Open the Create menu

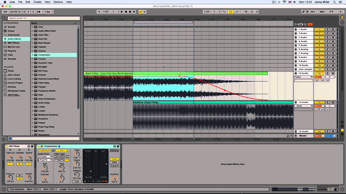(37, 2)
